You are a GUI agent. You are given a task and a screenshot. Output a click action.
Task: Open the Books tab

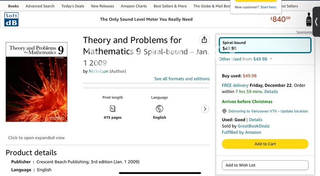click(x=13, y=6)
